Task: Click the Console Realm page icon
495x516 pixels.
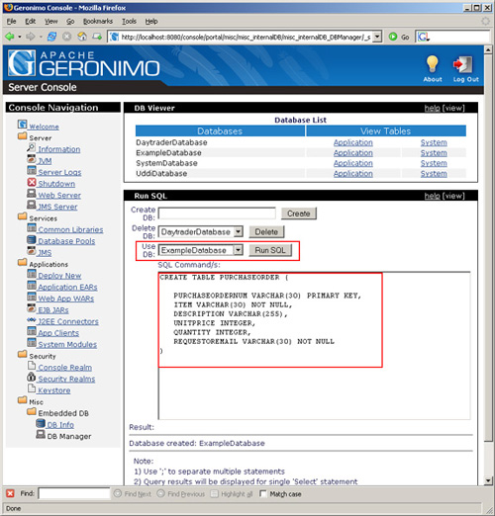Action: tap(32, 366)
